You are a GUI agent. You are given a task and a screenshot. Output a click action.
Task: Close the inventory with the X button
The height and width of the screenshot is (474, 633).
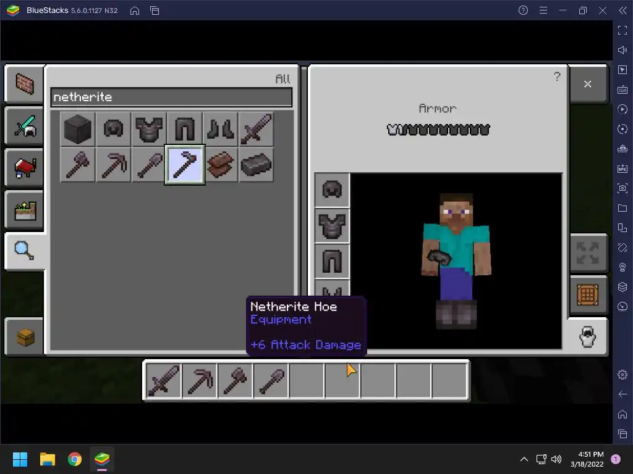(588, 84)
